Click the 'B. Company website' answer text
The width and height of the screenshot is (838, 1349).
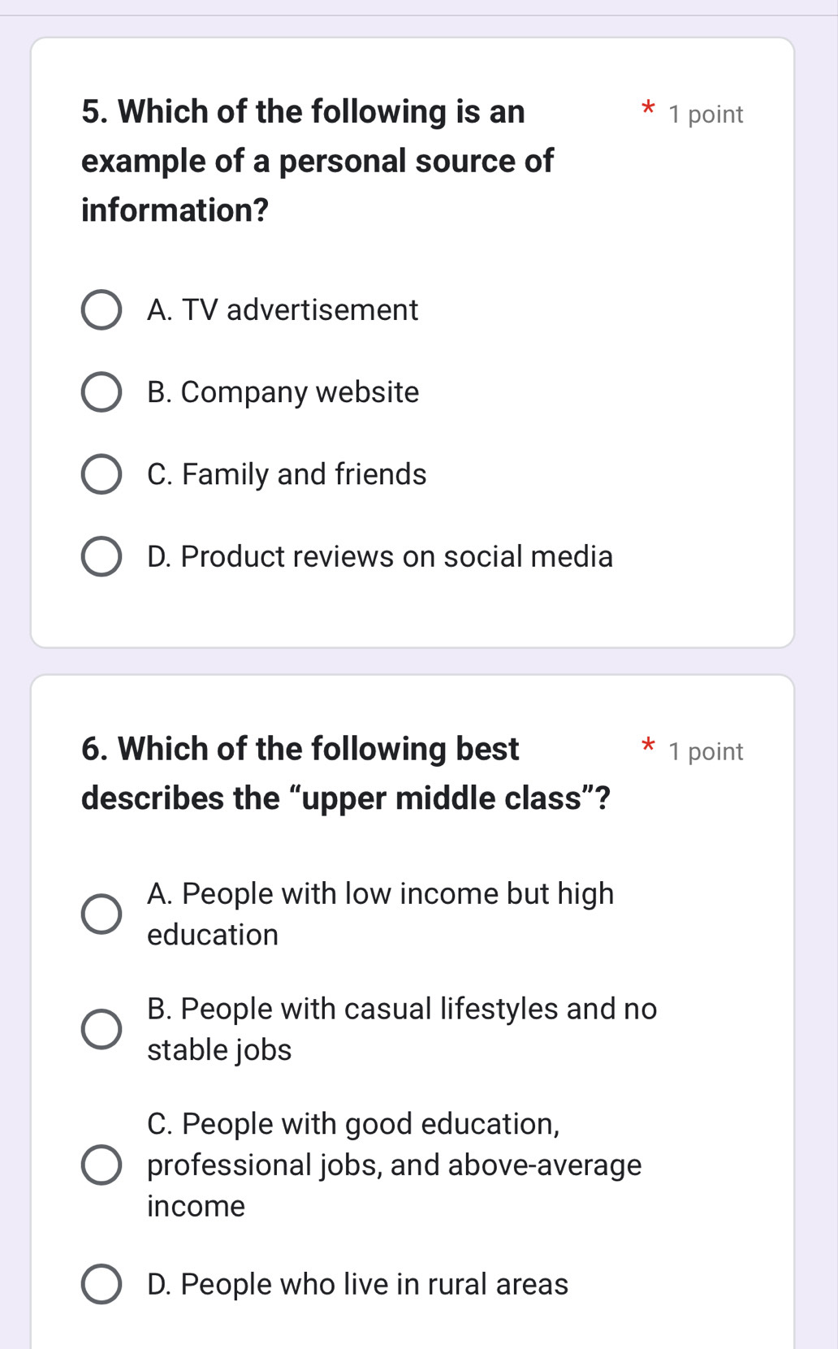click(283, 392)
